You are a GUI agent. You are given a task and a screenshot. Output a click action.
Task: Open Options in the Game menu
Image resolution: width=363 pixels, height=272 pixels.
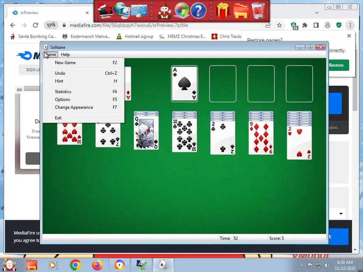tap(86, 100)
